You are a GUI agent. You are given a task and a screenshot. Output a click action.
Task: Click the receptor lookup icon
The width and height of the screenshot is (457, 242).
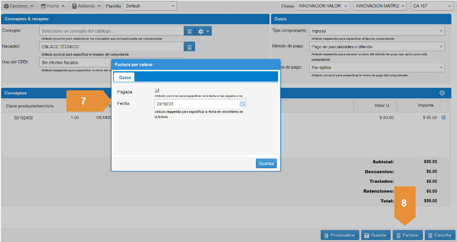click(189, 47)
